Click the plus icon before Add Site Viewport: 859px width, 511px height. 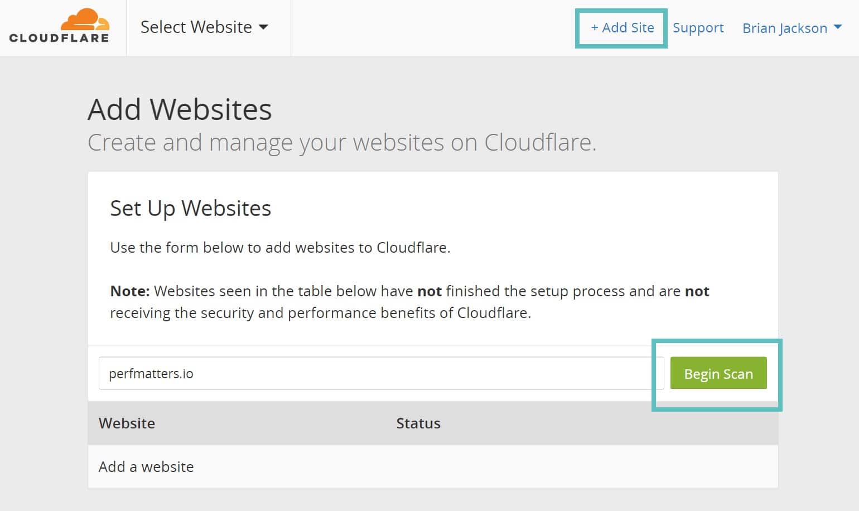coord(595,27)
